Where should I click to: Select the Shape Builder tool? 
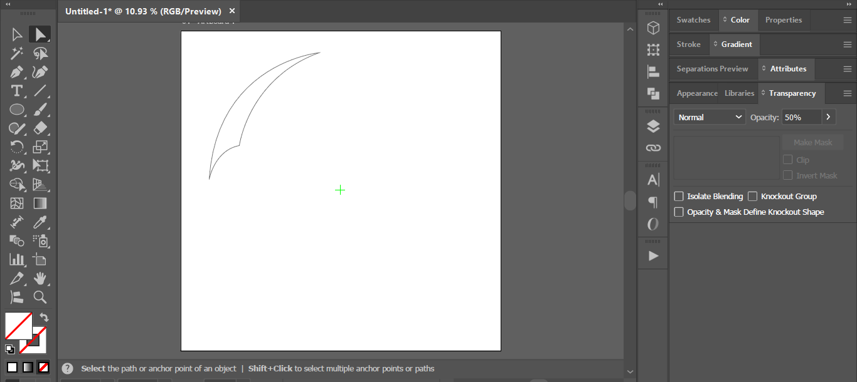17,185
